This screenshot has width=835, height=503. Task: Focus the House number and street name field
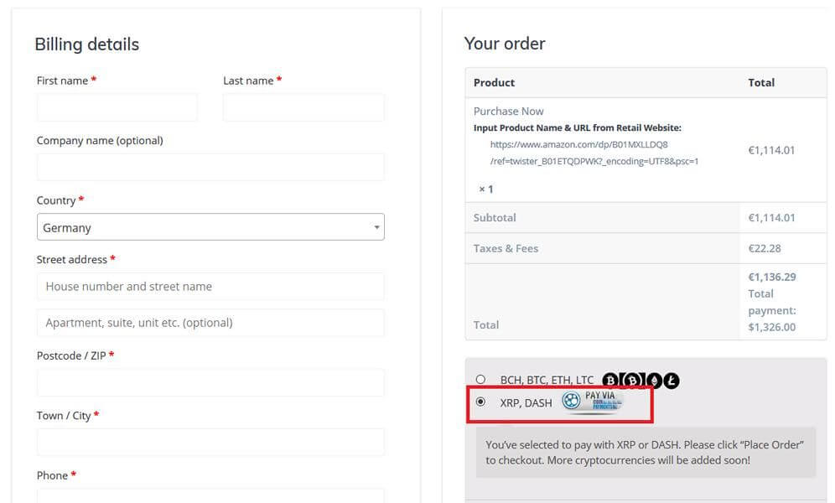pyautogui.click(x=210, y=287)
